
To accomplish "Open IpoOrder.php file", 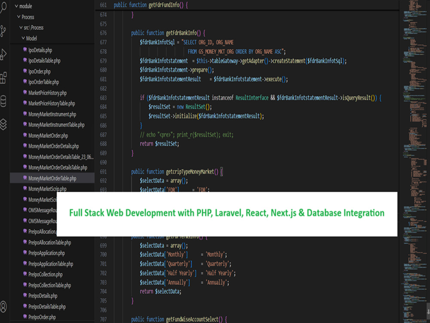I will click(x=40, y=71).
